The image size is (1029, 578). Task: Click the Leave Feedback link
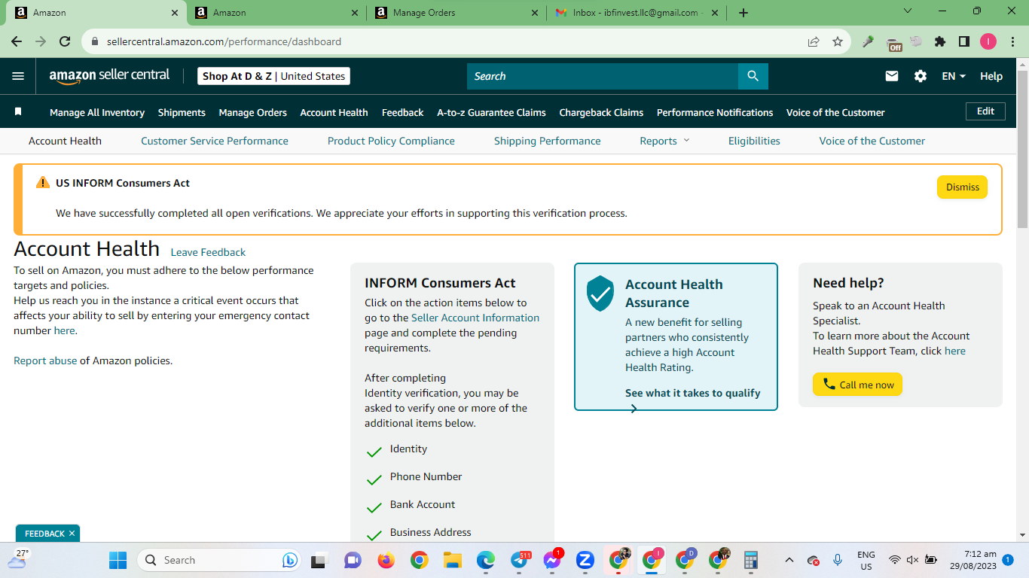(x=208, y=252)
